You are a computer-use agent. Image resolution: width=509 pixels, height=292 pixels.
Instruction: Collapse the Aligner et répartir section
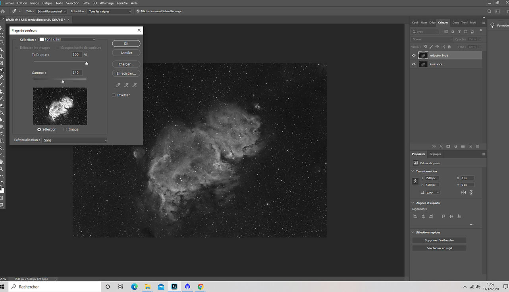[413, 203]
